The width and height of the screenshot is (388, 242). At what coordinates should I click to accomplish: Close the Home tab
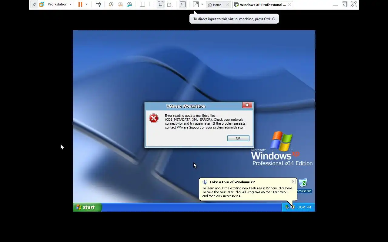point(228,5)
